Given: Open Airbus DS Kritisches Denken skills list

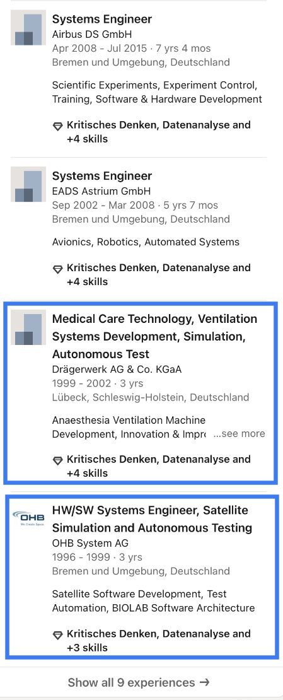Looking at the screenshot, I should [x=158, y=132].
